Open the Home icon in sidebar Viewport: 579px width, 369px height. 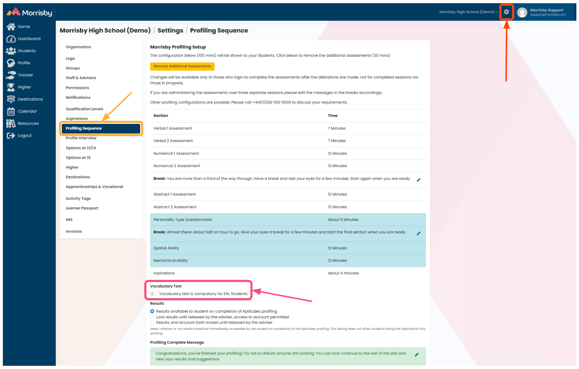point(11,27)
